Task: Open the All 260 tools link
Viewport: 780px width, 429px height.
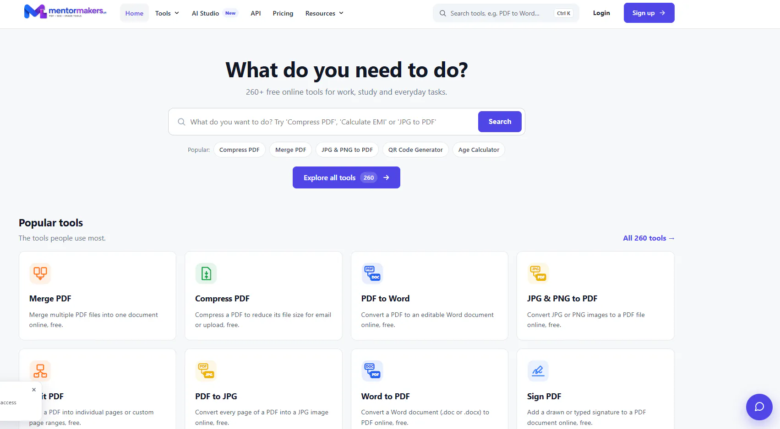Action: click(x=649, y=238)
